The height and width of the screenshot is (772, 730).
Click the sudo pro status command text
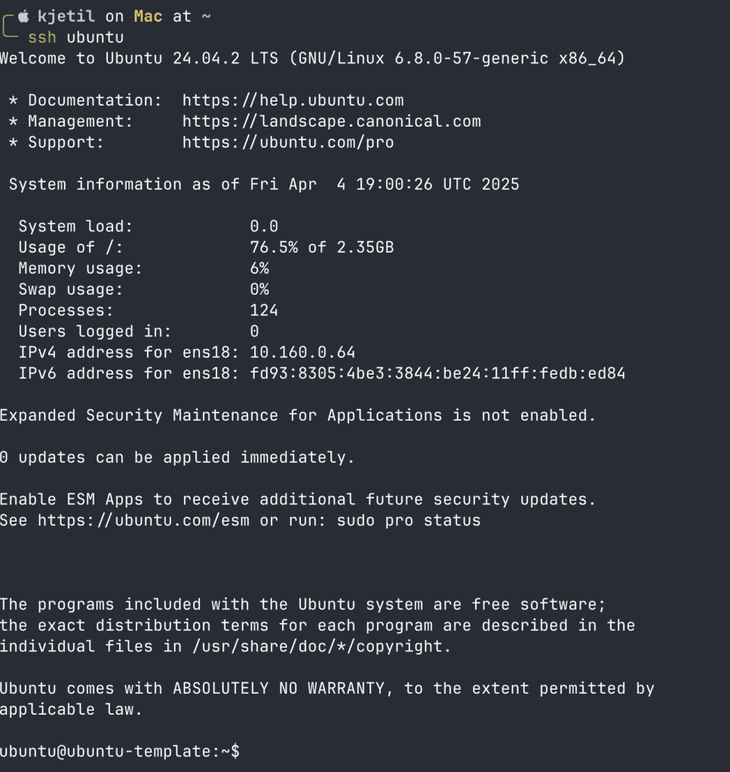(x=408, y=520)
